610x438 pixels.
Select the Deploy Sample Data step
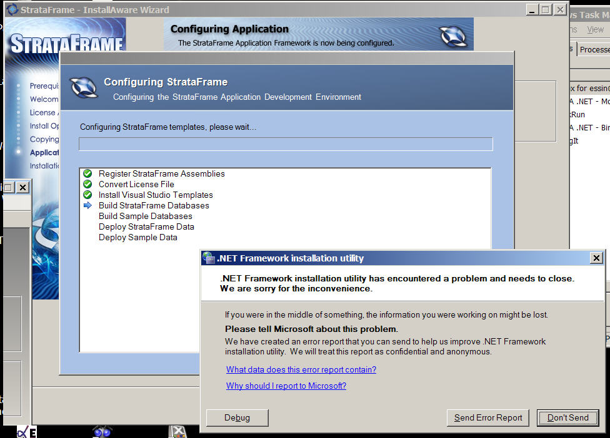137,237
